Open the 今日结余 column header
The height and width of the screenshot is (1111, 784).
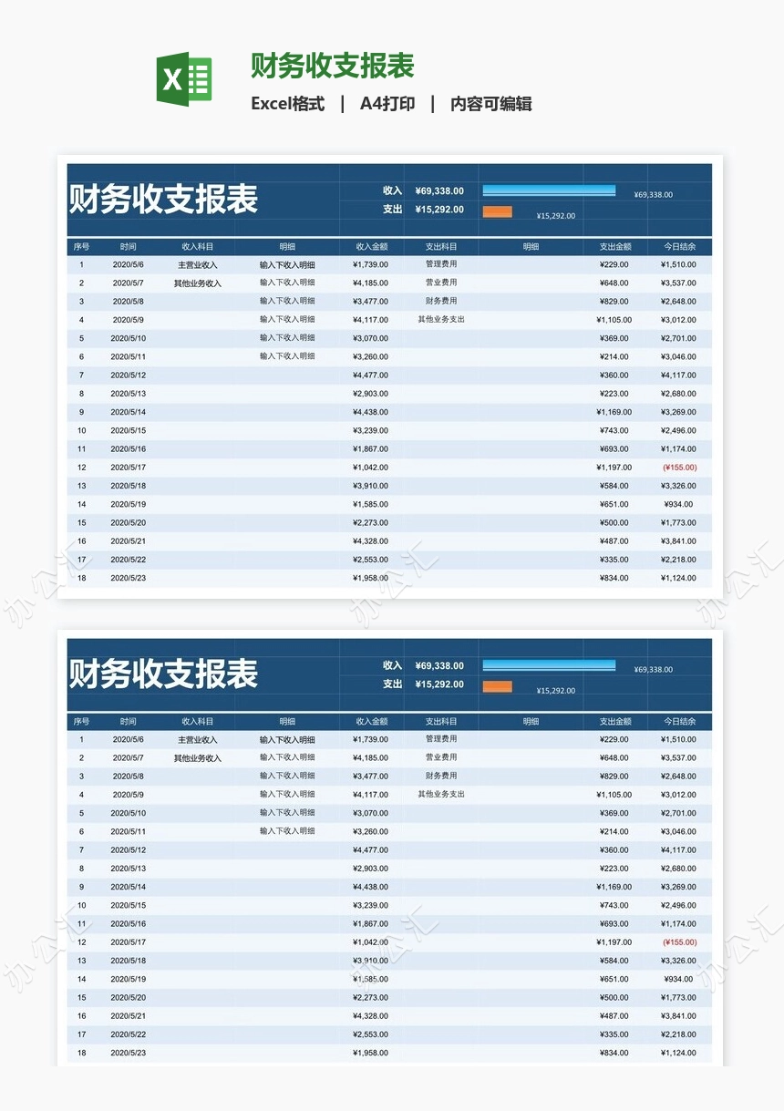coord(678,245)
